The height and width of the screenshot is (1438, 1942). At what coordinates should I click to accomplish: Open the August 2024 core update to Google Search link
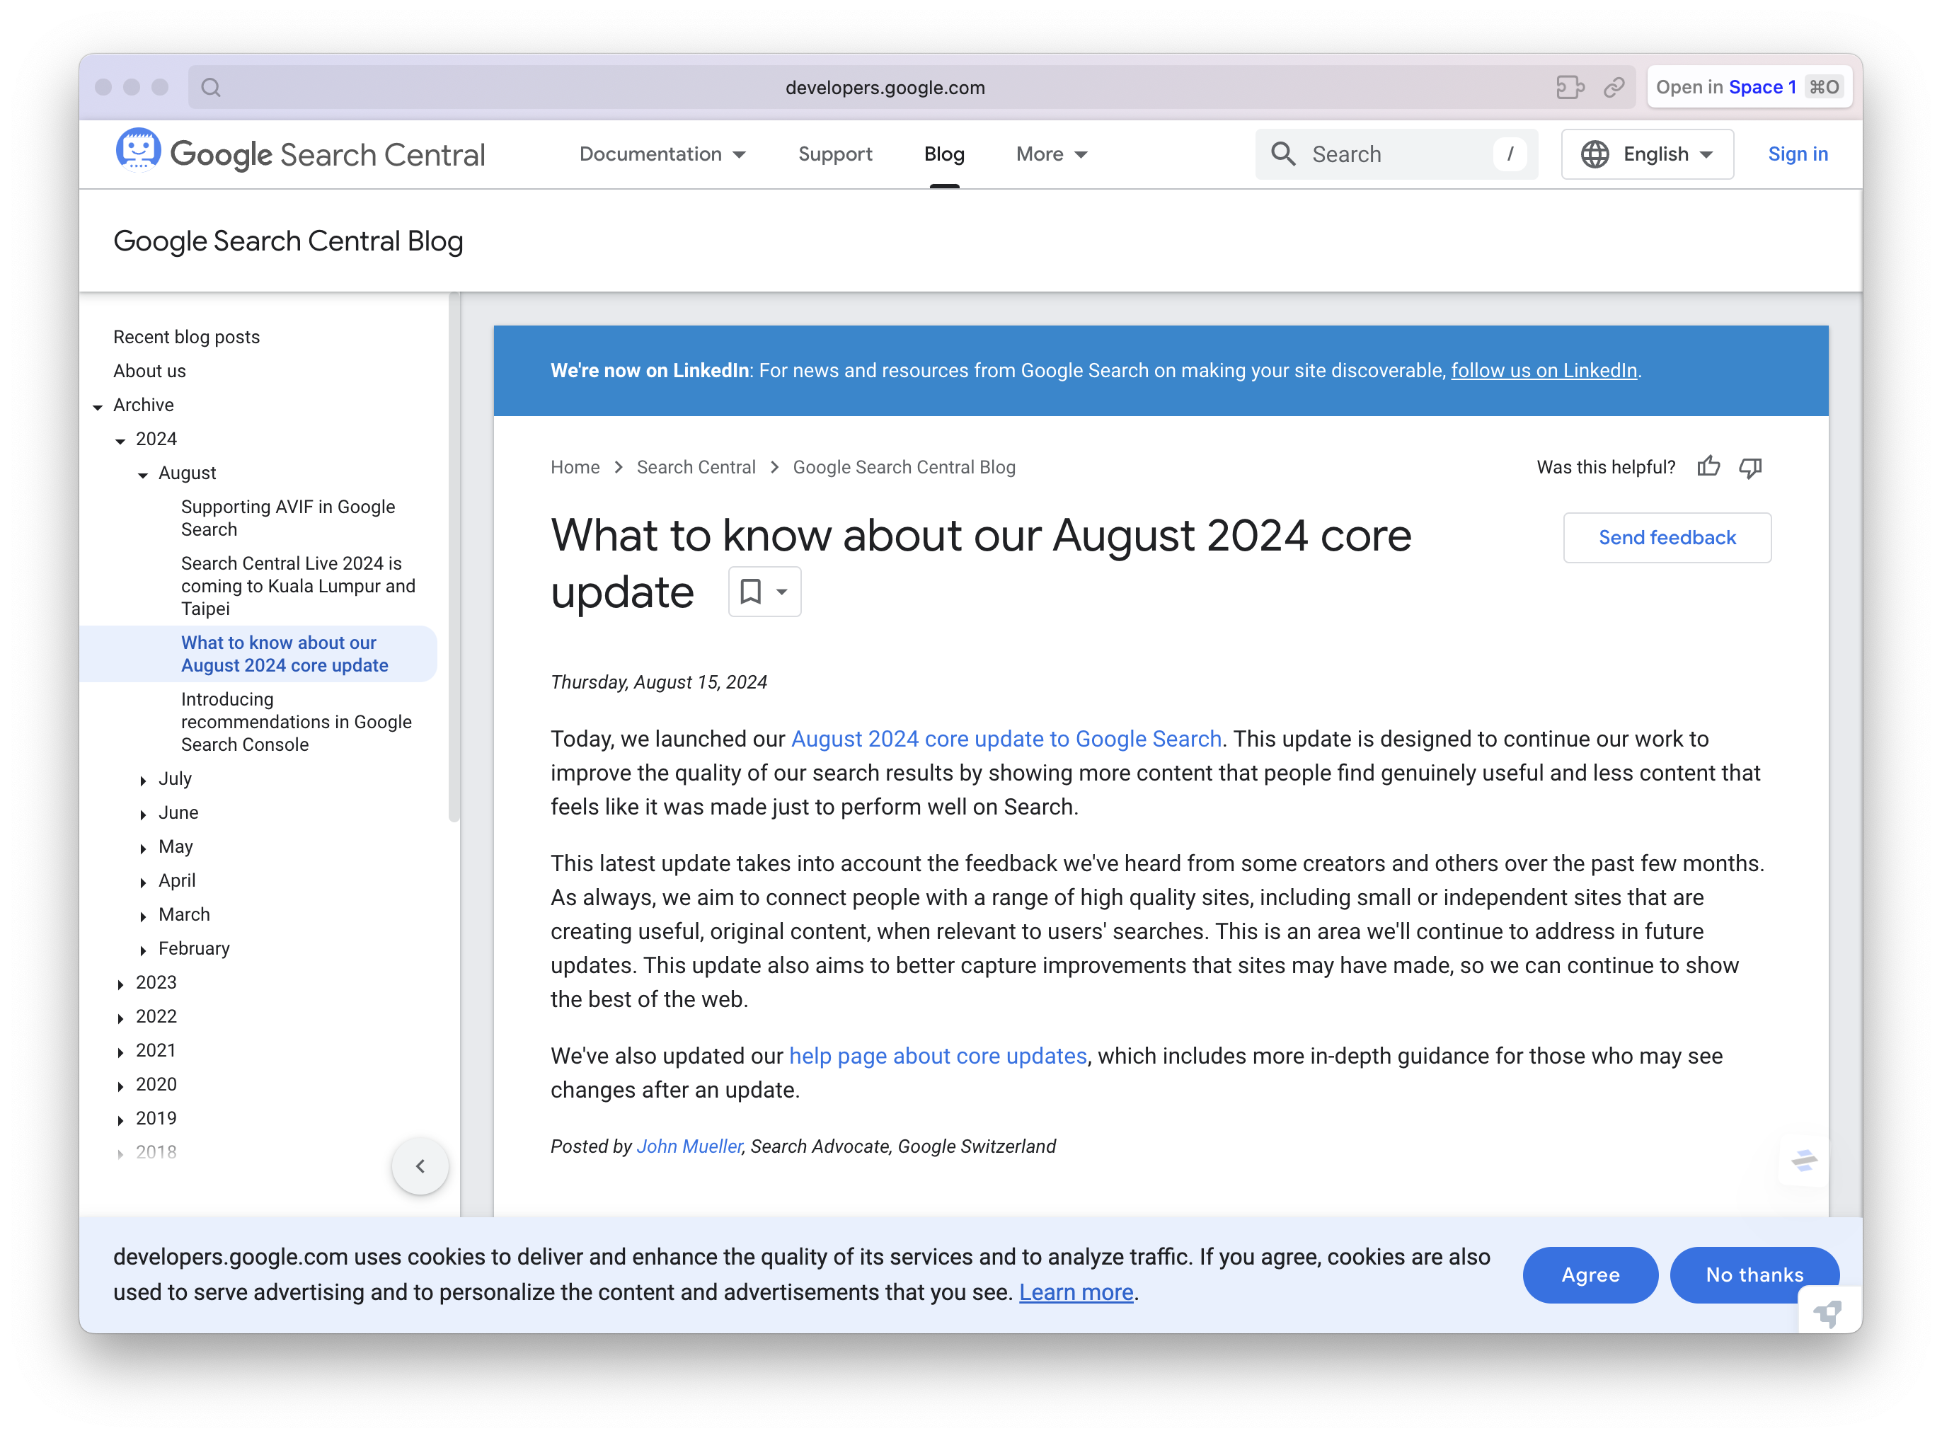click(x=1006, y=739)
